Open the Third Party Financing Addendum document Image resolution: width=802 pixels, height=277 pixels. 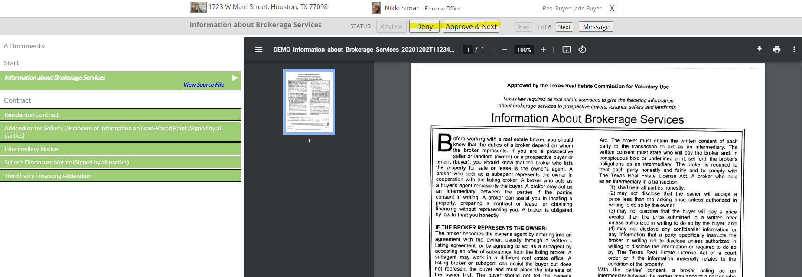click(x=121, y=176)
